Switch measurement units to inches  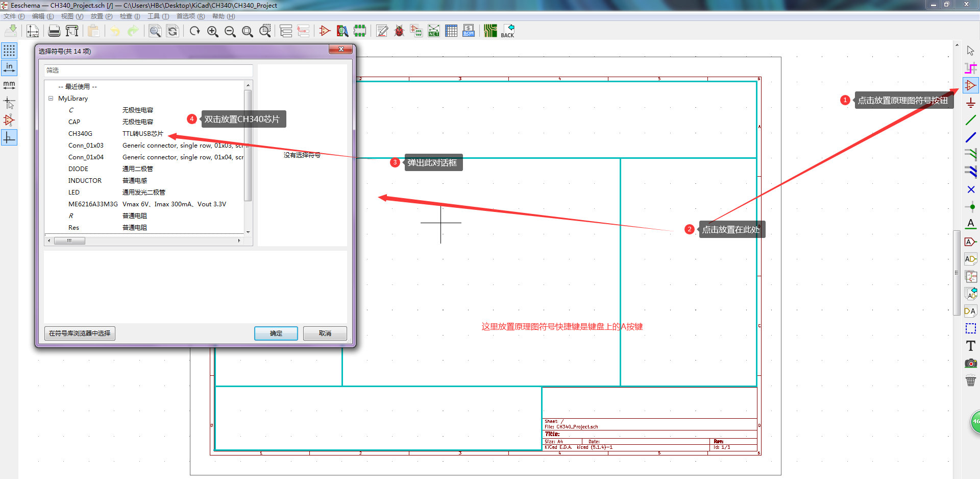[x=9, y=67]
